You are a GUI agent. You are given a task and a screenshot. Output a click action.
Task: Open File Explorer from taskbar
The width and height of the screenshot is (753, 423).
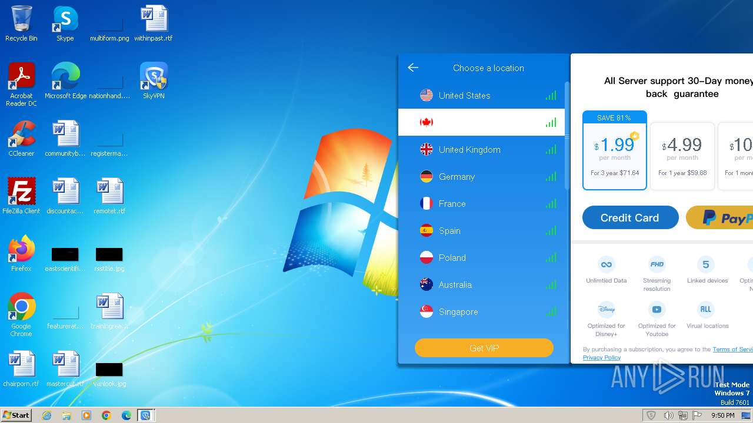pyautogui.click(x=66, y=415)
